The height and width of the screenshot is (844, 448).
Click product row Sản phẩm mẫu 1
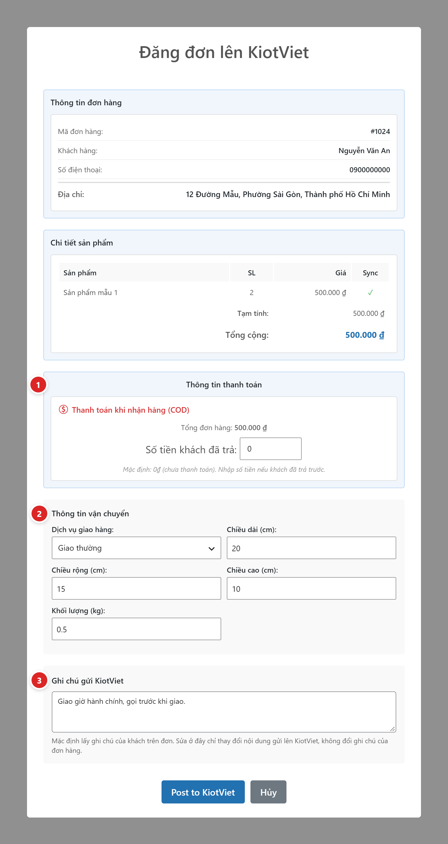point(224,293)
